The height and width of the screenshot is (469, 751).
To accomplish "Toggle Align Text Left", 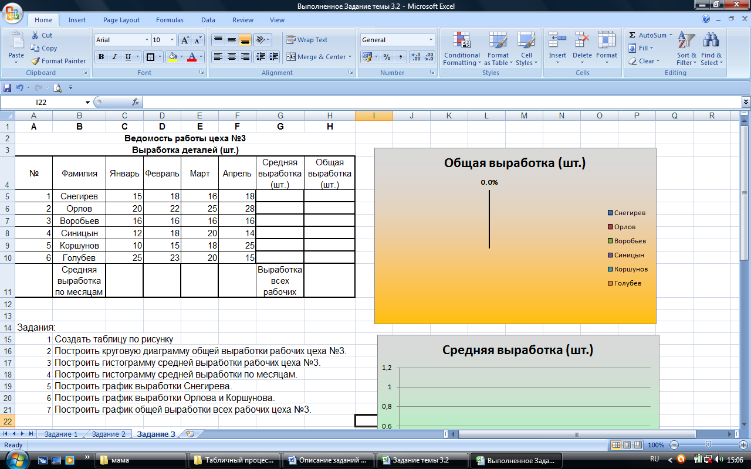I will [x=218, y=57].
